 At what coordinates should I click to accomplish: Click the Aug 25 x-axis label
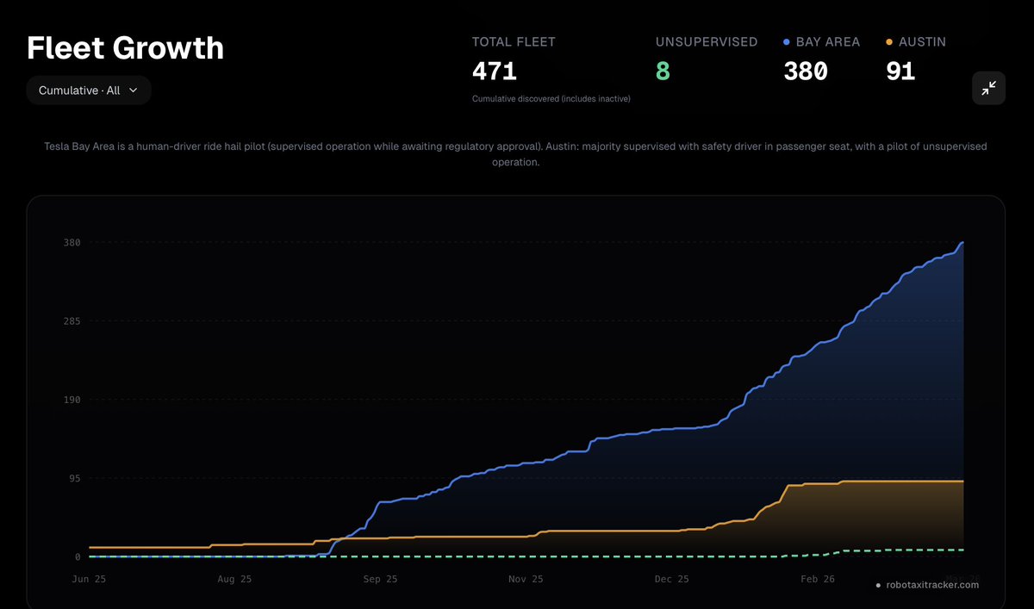(x=234, y=580)
